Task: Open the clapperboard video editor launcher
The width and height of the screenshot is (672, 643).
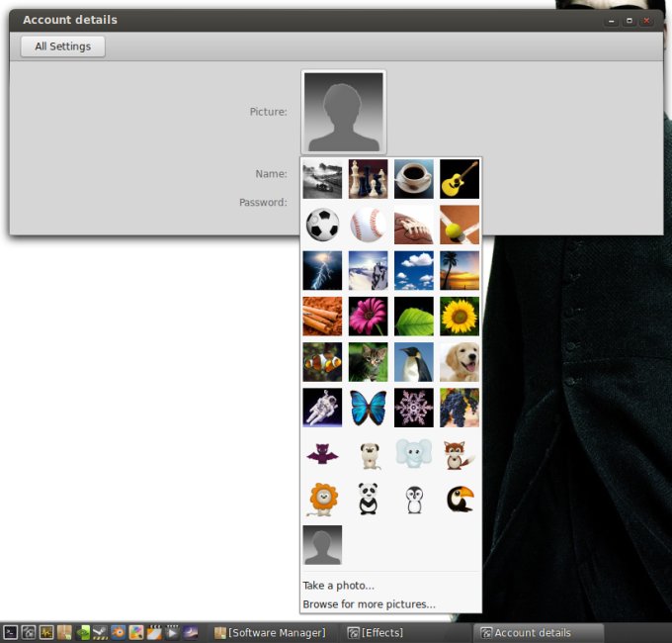Action: 154,633
